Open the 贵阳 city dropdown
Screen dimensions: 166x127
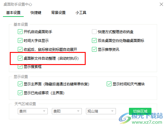click(x=67, y=111)
